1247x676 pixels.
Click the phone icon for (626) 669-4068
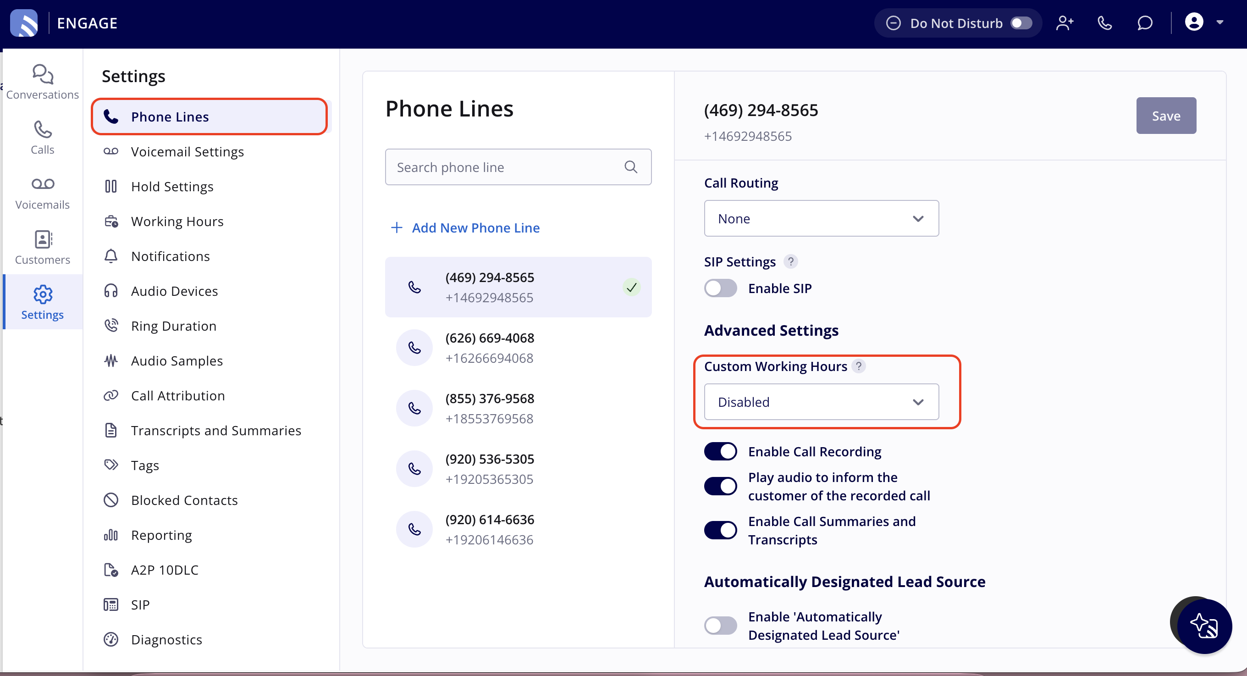point(414,348)
